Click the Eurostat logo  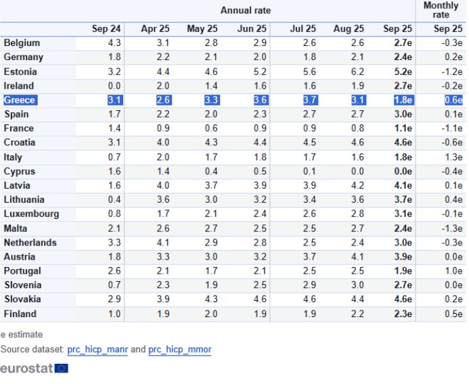pyautogui.click(x=34, y=368)
